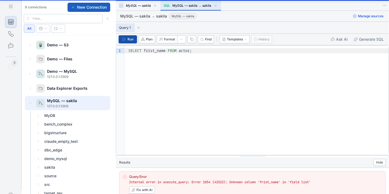The height and width of the screenshot is (194, 389).
Task: Expand the dbc_edge database
Action: 38,150
